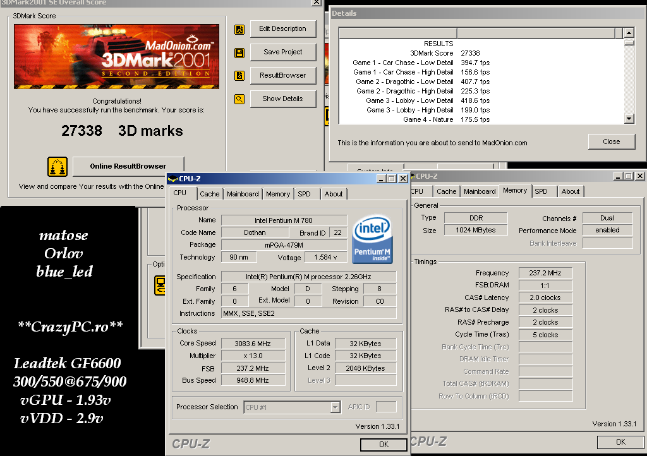Click the Save Project button
The width and height of the screenshot is (647, 456).
pos(283,52)
